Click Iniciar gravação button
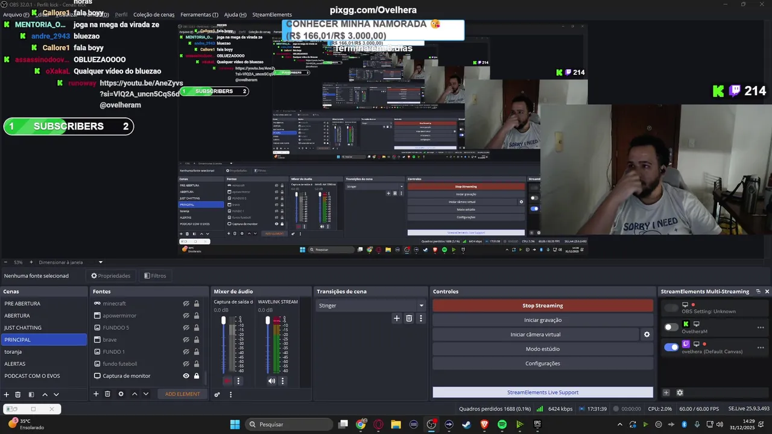Viewport: 772px width, 434px height. click(x=543, y=320)
